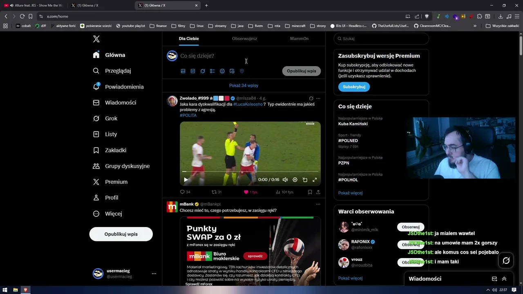Enter fullscreen for the football video
This screenshot has height=294, width=523.
click(315, 180)
